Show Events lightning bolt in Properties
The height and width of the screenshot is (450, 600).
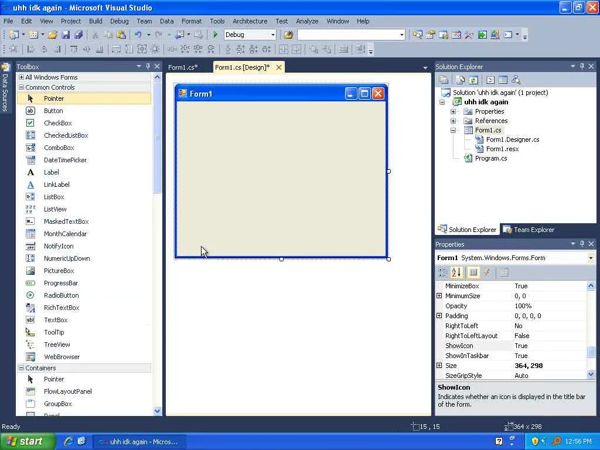click(x=487, y=272)
